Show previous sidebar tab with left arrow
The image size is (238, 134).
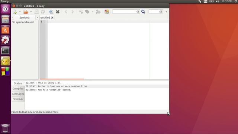pyautogui.click(x=13, y=17)
